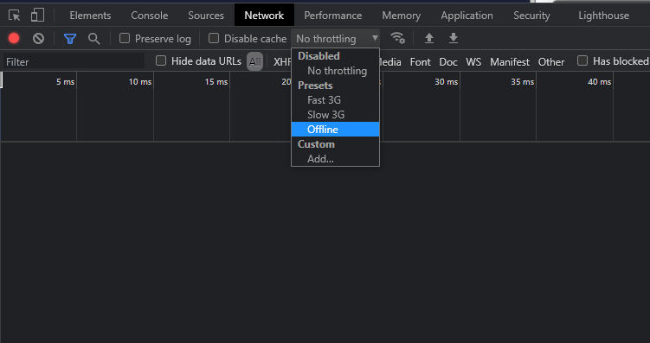Enable the Preserve log checkbox
This screenshot has width=650, height=343.
click(x=125, y=39)
